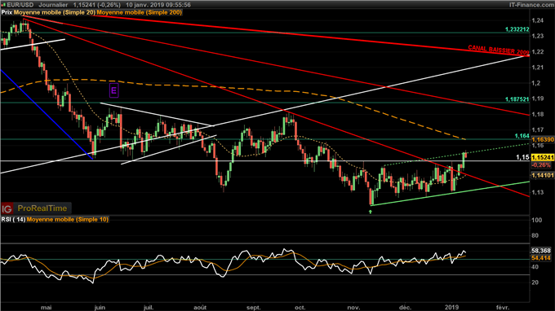Viewport: 555px width, 311px height.
Task: Select the Moyenne mobile (Simple 20) label
Action: pyautogui.click(x=55, y=12)
